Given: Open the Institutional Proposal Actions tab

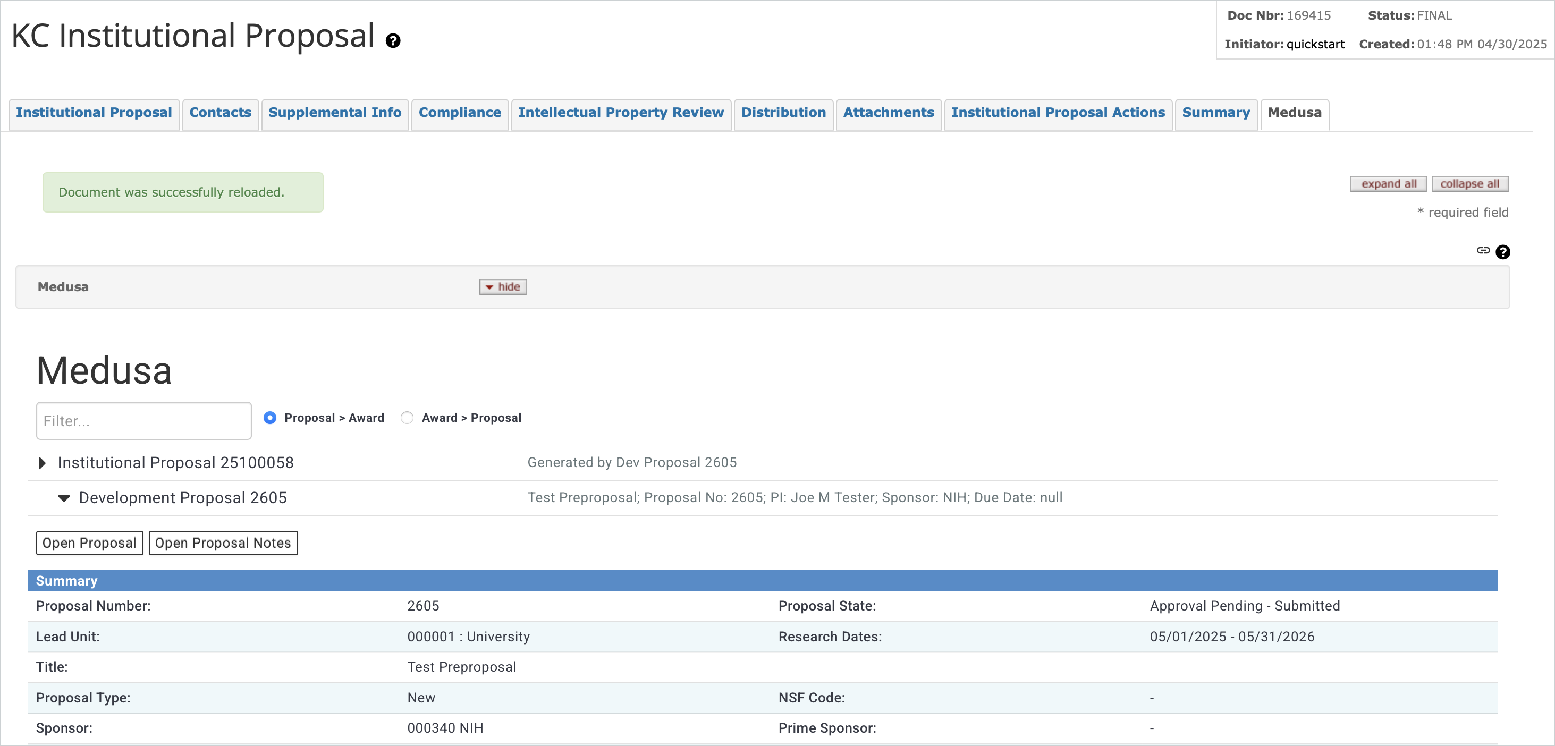Looking at the screenshot, I should (x=1058, y=113).
